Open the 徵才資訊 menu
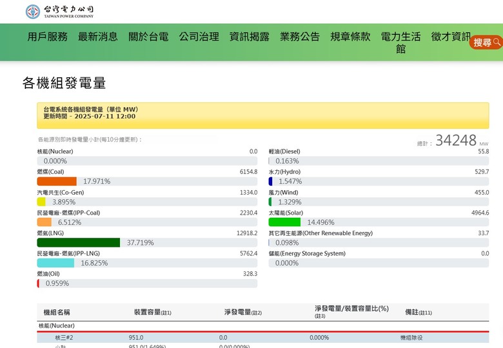The image size is (503, 348). coord(451,37)
